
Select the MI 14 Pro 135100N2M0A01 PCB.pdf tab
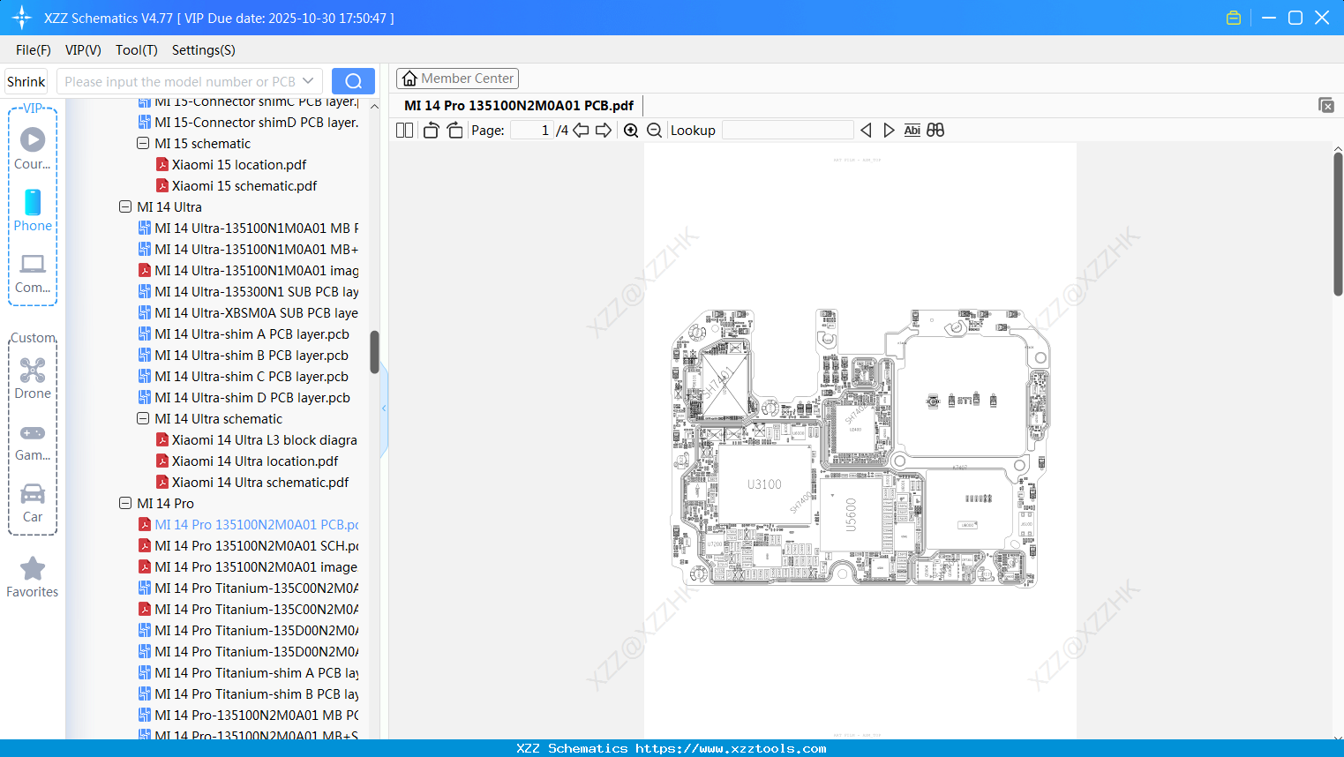tap(519, 105)
